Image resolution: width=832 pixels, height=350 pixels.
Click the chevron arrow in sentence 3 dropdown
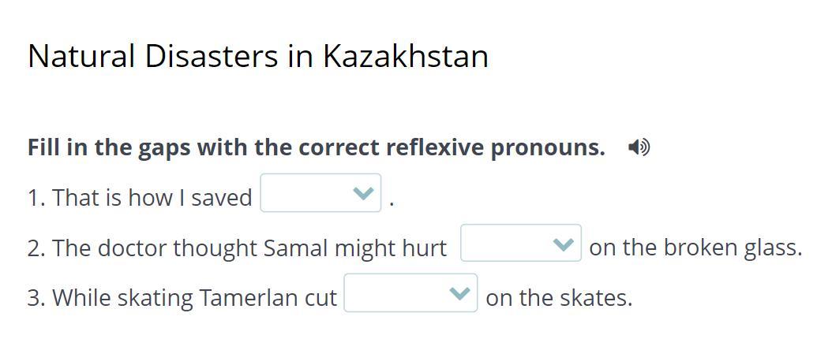[x=459, y=294]
